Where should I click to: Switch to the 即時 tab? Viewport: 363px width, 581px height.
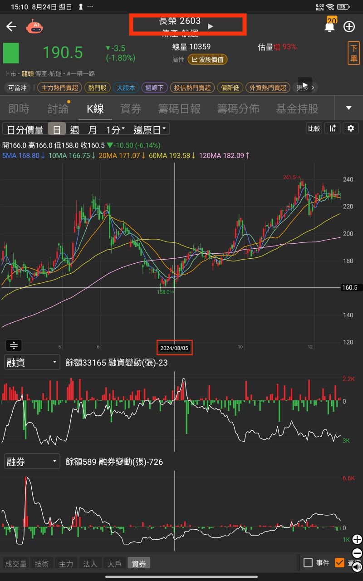(x=19, y=108)
